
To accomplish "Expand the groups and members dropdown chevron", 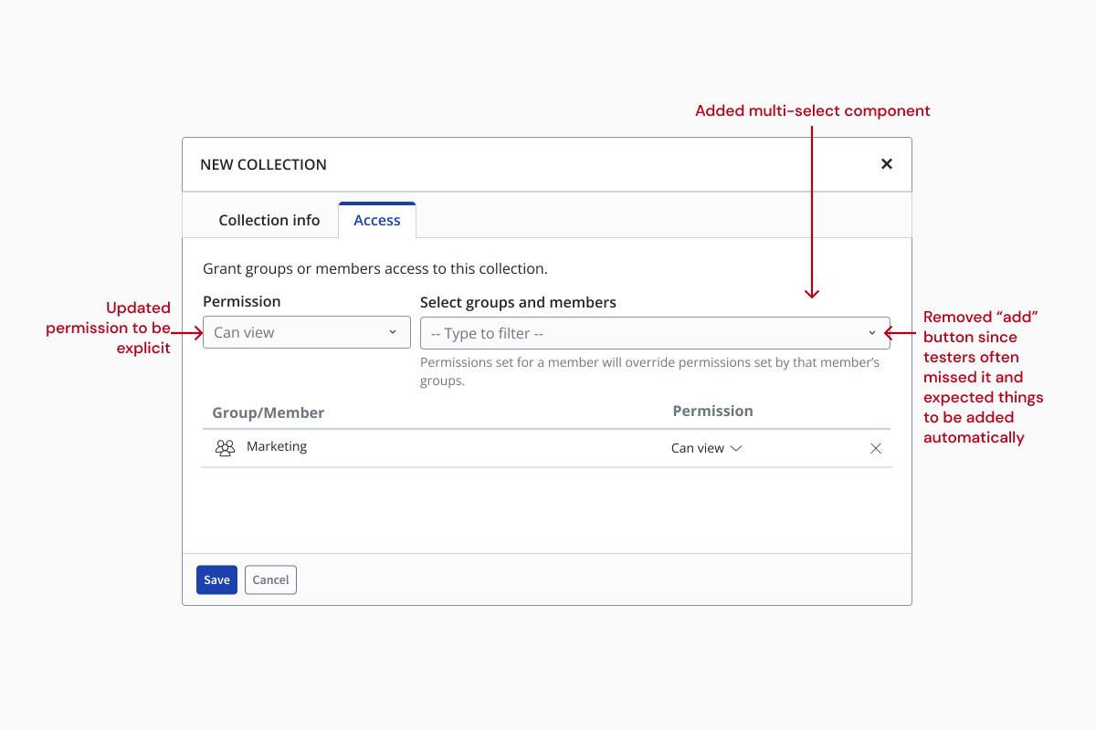I will click(x=872, y=333).
